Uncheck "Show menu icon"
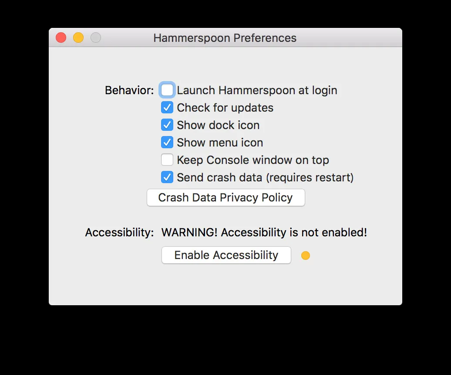 point(167,142)
